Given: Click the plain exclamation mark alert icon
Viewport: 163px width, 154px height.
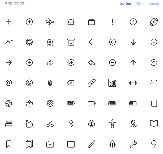Looking at the screenshot, I should tap(112, 22).
